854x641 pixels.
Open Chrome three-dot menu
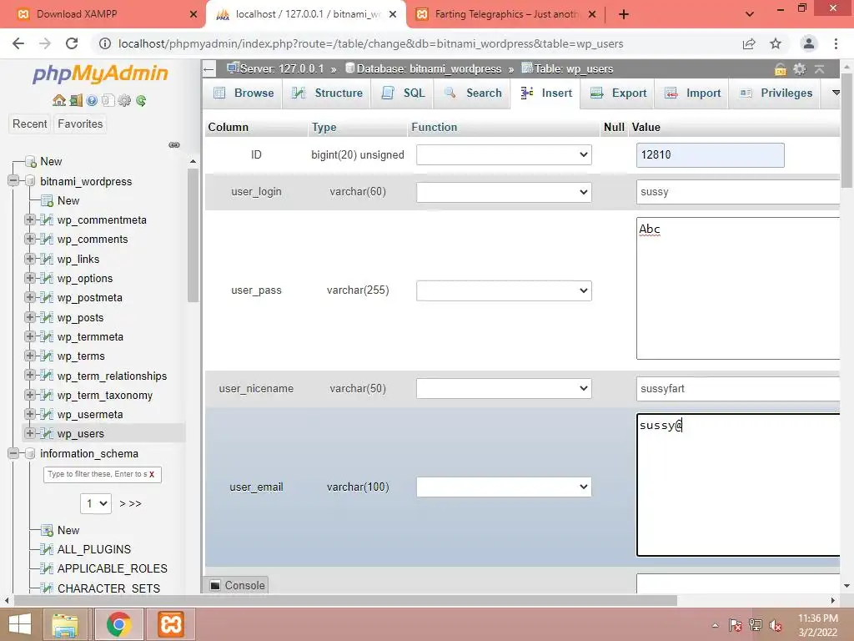(836, 43)
